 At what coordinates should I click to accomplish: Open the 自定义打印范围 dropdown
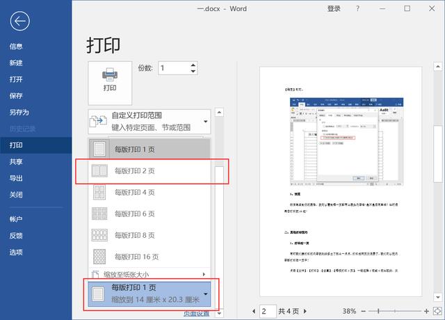[x=149, y=122]
